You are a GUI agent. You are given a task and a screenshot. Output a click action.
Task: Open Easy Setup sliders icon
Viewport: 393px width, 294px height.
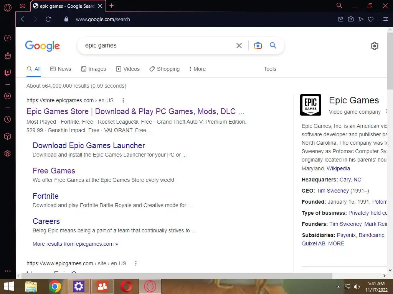(385, 19)
